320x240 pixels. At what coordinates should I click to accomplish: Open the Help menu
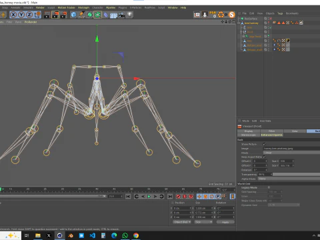tap(183, 7)
